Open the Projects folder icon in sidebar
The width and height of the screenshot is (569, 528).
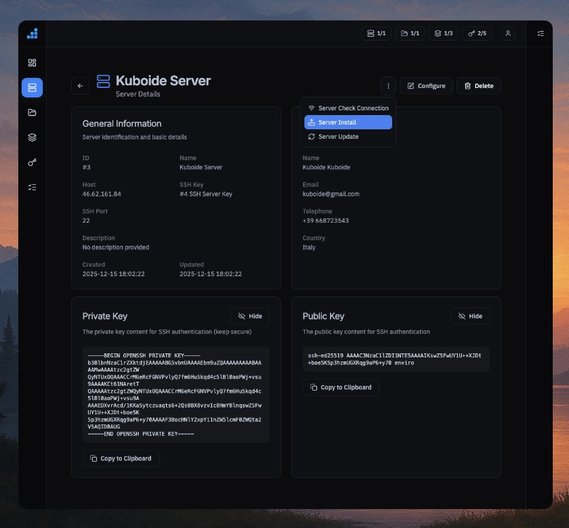pos(32,112)
